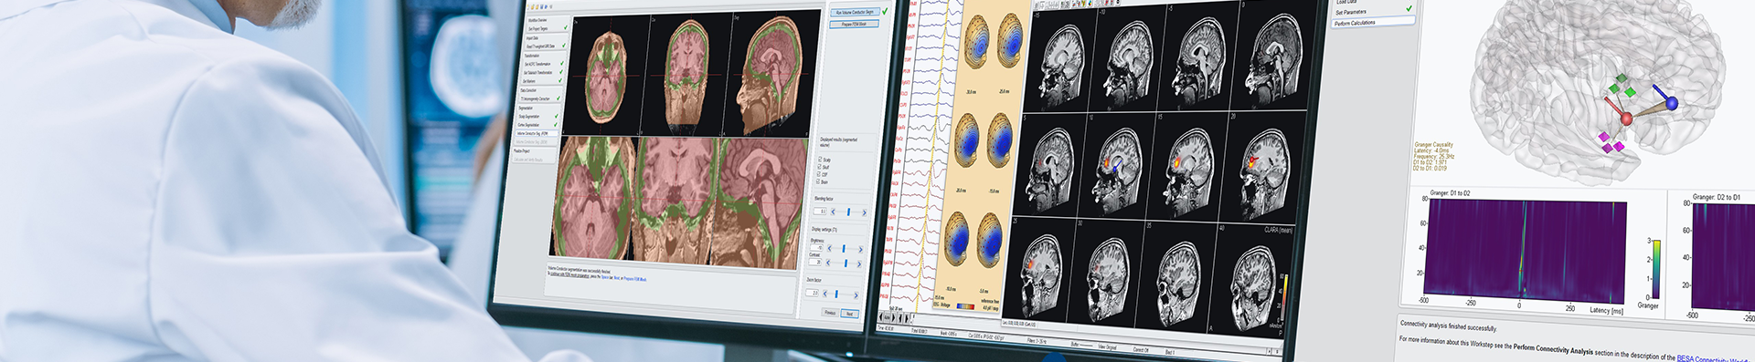Viewport: 1755px width, 362px height.
Task: Click the open-folder icon in toolbar
Action: point(533,6)
